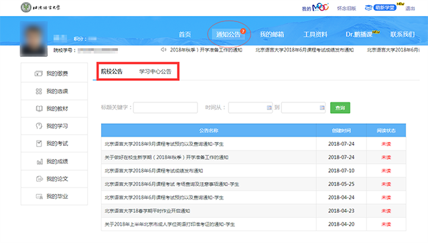The height and width of the screenshot is (243, 428).
Task: Click the 我的考试 clipboard icon
Action: coord(39,143)
